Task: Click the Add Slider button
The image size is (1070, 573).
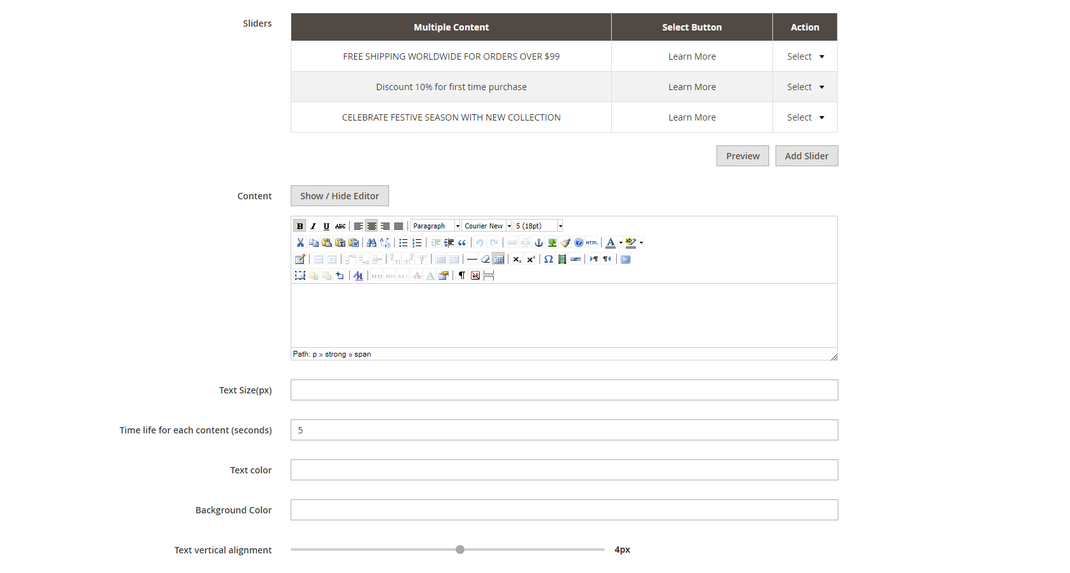Action: (x=806, y=156)
